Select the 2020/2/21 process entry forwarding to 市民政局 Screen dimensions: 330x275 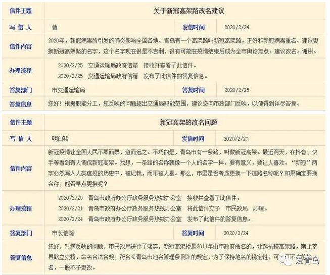162,208
